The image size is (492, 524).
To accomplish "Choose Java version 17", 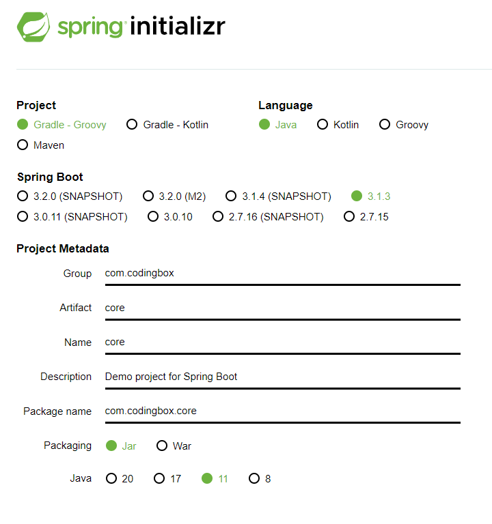I will (167, 478).
